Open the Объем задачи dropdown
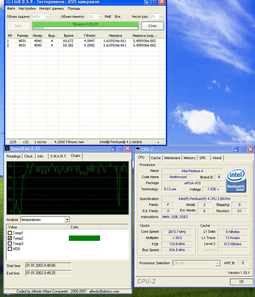 [x=48, y=17]
